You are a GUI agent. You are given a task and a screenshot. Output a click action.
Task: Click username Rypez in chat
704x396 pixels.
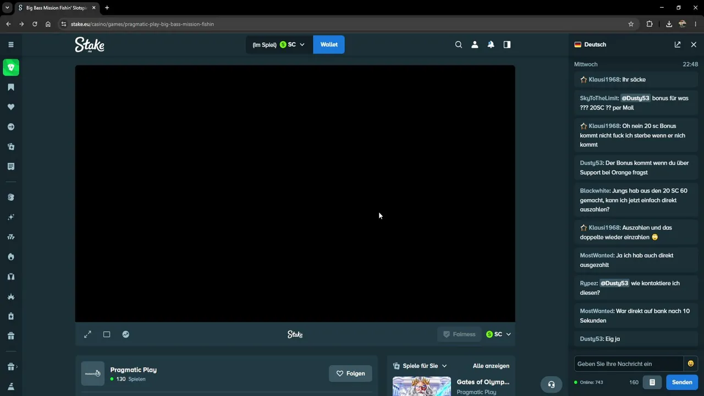[588, 283]
